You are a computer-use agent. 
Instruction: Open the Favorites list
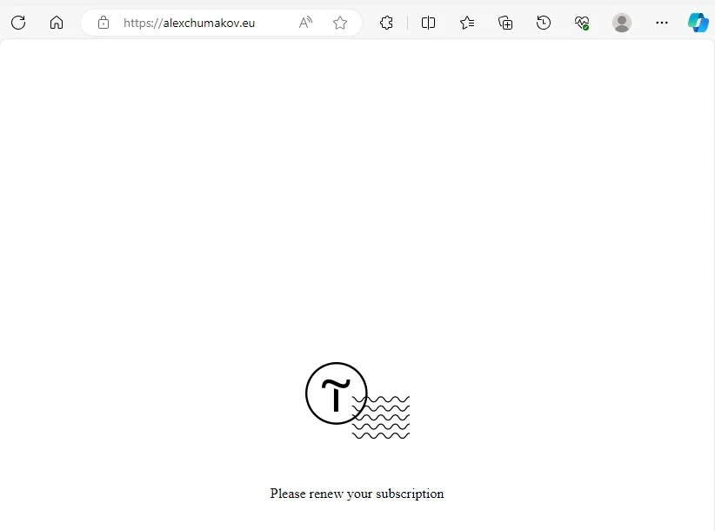click(x=467, y=23)
